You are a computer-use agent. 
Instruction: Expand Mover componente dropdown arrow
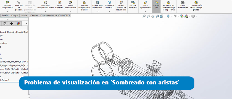click(x=71, y=11)
